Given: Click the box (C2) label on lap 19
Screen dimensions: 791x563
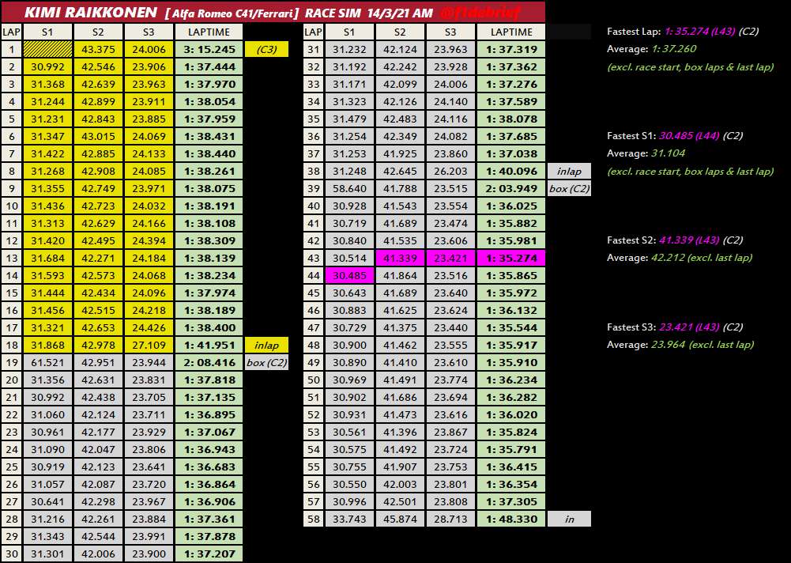Looking at the screenshot, I should coord(266,362).
